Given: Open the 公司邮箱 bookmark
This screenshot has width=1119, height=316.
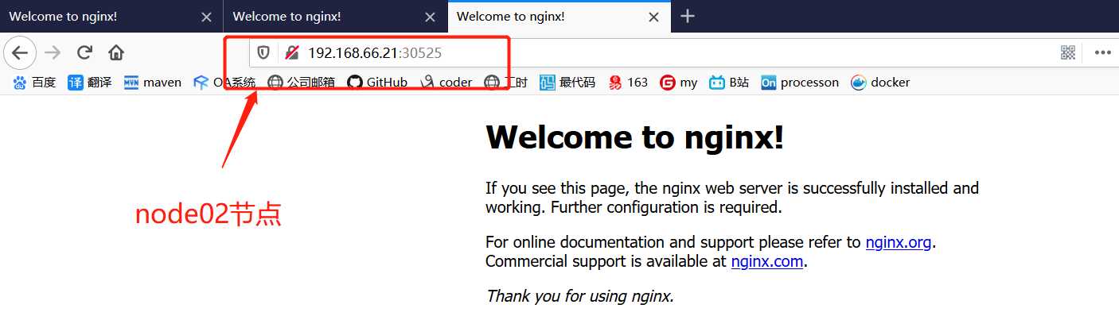Looking at the screenshot, I should click(x=302, y=83).
